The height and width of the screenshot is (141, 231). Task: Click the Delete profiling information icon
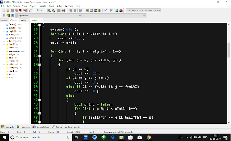tap(121, 10)
